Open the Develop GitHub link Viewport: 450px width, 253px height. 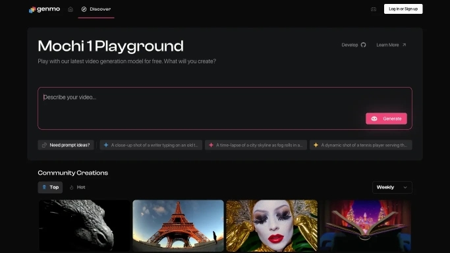pos(354,45)
